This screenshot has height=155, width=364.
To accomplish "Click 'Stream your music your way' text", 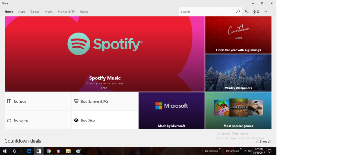I will pos(105,83).
